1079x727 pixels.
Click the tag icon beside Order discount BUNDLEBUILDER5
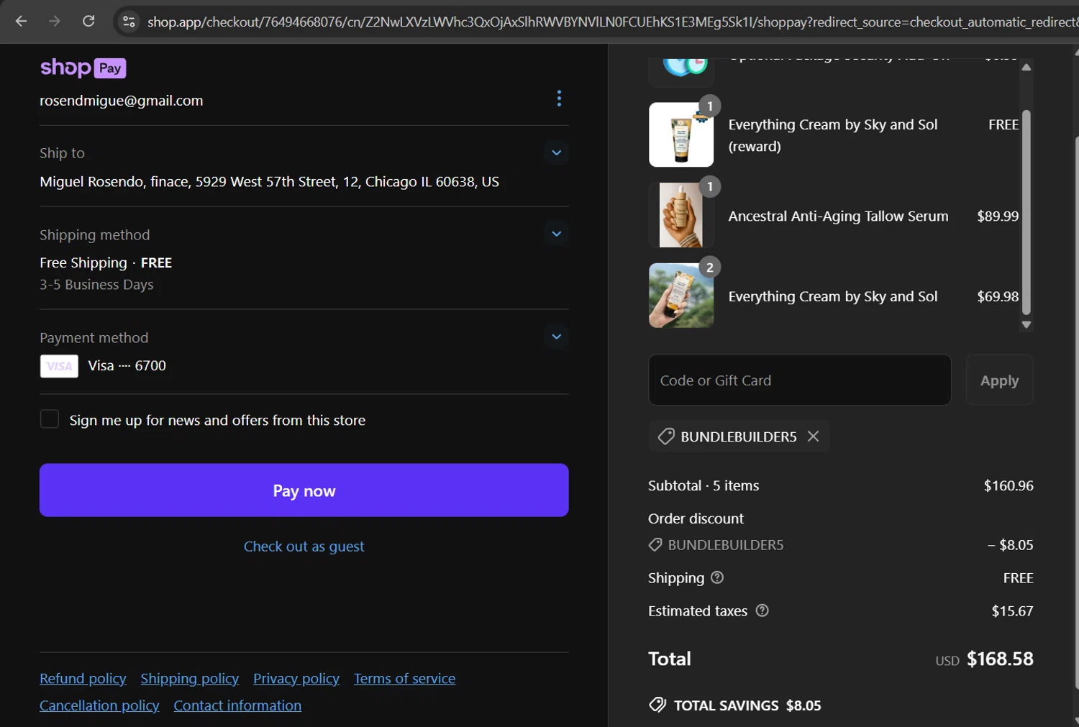pos(655,544)
